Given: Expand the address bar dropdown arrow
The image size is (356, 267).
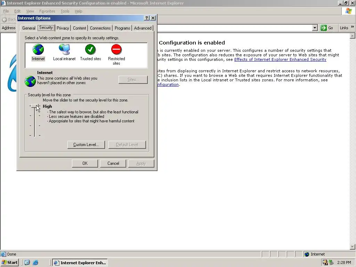Looking at the screenshot, I should pyautogui.click(x=315, y=28).
